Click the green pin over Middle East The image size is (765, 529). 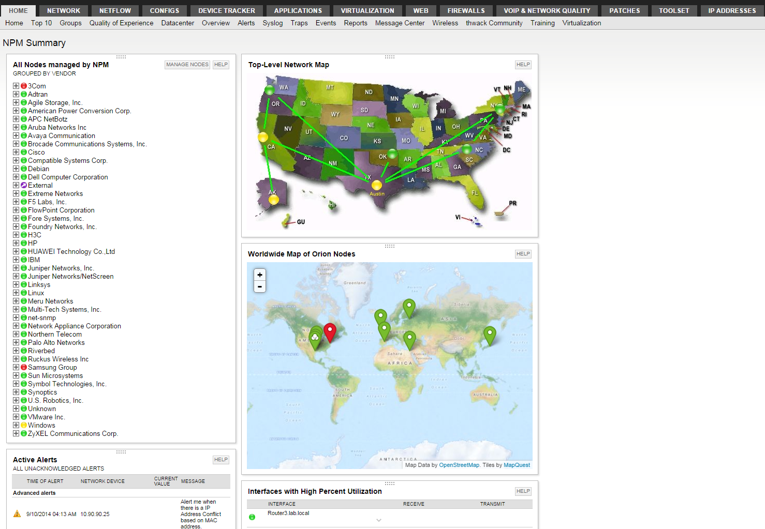point(409,340)
